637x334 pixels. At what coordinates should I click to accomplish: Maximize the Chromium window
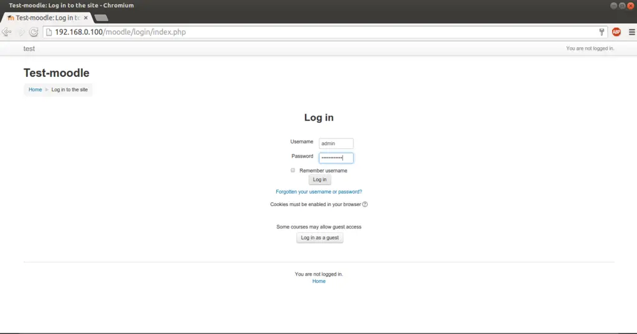[622, 6]
